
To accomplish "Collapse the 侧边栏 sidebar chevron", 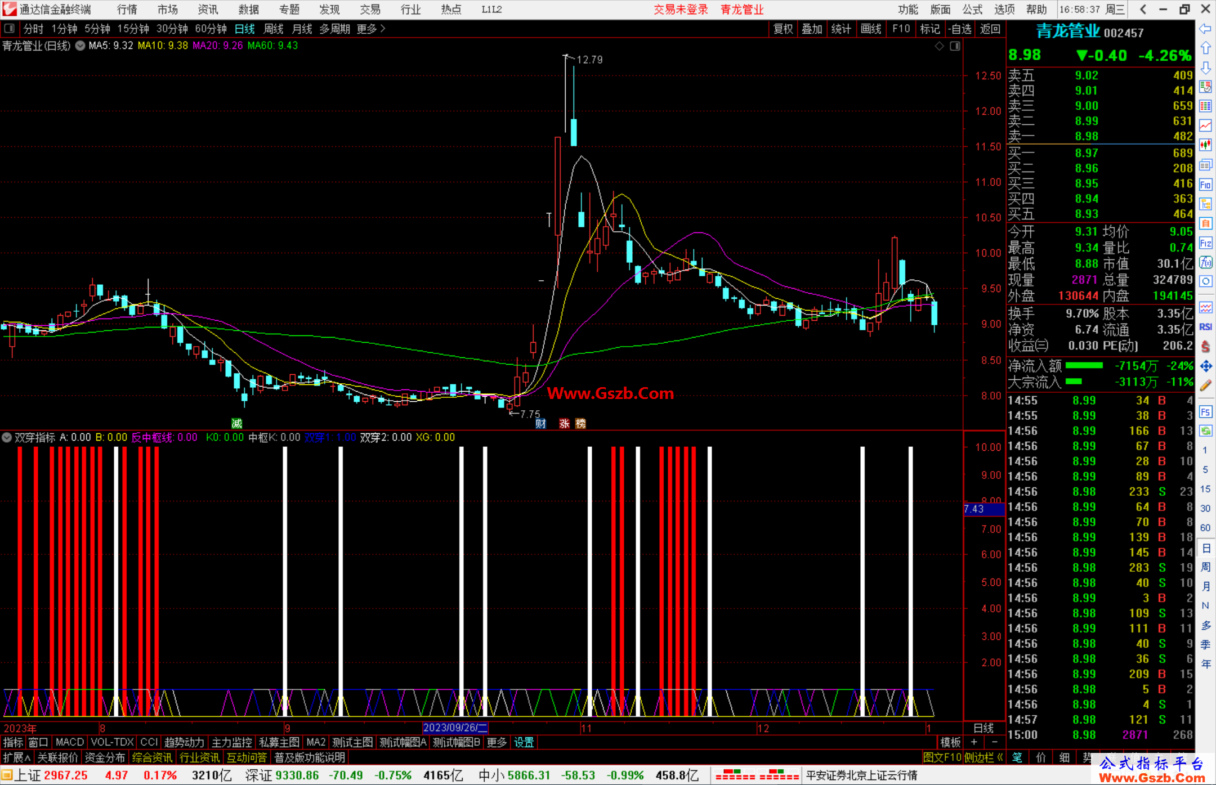I will pos(1000,757).
